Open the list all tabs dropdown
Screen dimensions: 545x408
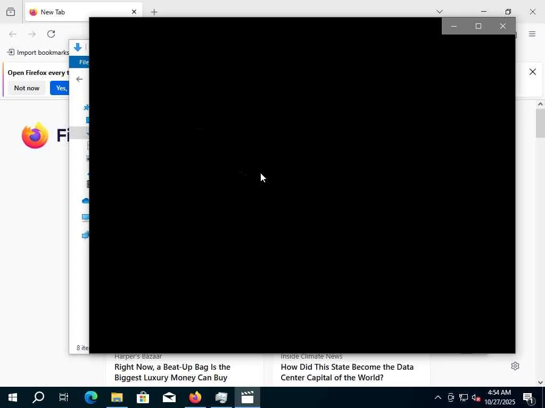(440, 12)
